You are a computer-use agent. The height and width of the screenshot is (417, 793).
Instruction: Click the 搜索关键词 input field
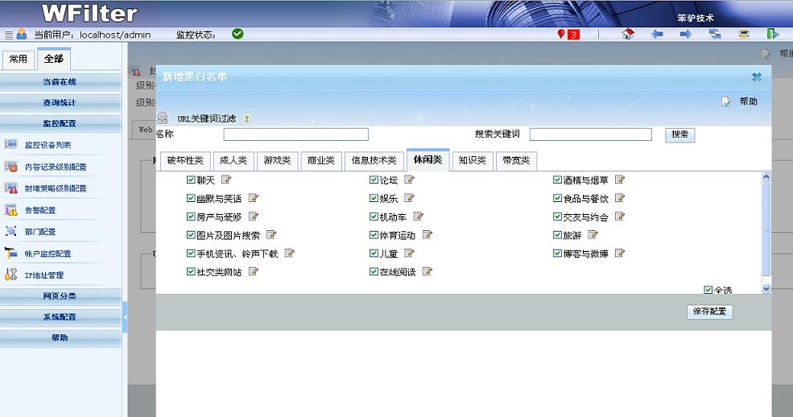coord(590,134)
